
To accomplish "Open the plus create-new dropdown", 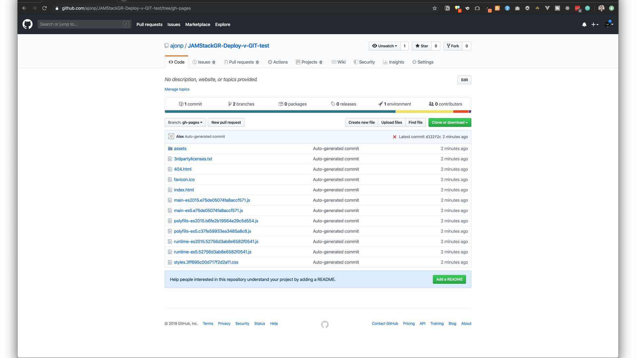I will click(x=595, y=25).
